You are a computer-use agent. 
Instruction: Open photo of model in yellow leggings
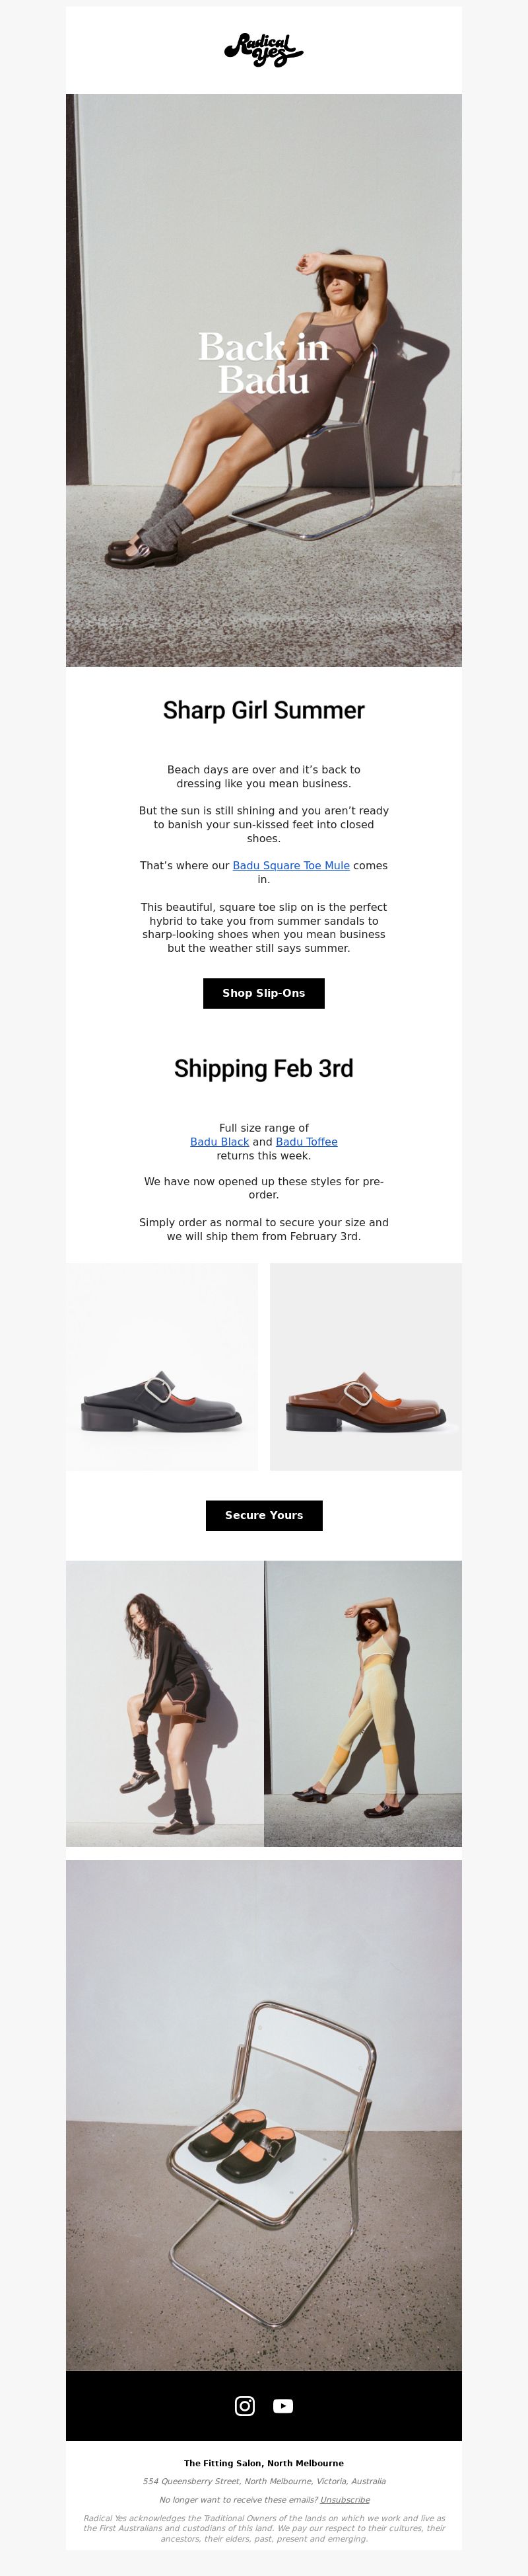point(363,1703)
